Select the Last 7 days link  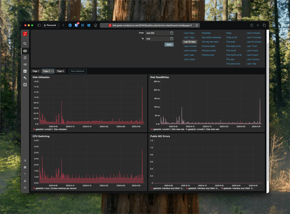tap(189, 37)
